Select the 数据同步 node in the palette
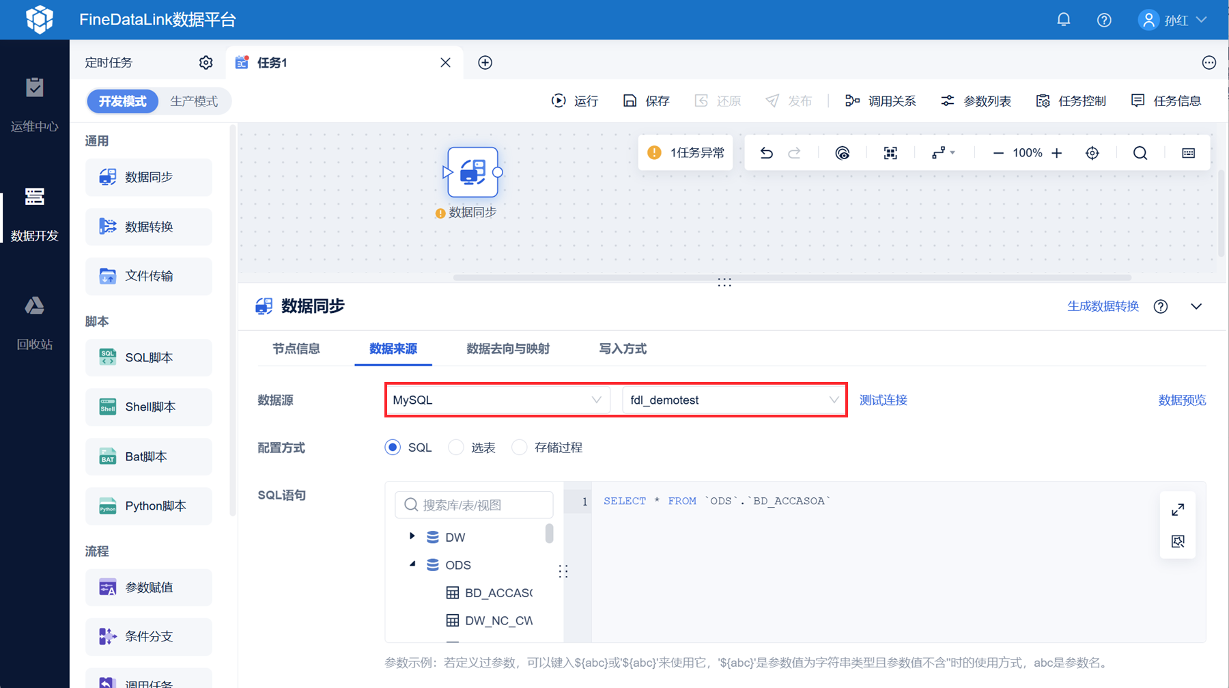Viewport: 1229px width, 688px height. click(149, 178)
